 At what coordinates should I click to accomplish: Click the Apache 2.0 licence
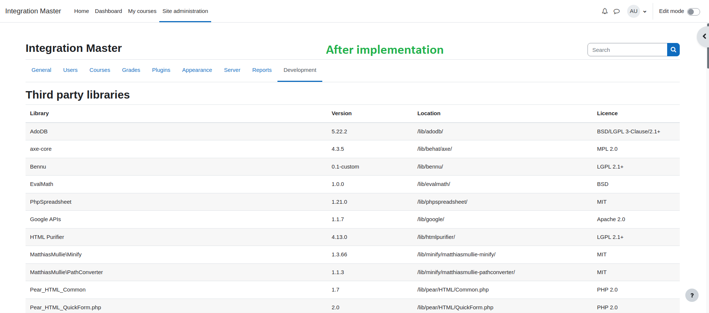tap(611, 219)
